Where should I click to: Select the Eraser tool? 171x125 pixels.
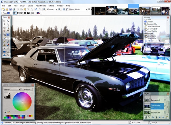click(x=8, y=38)
